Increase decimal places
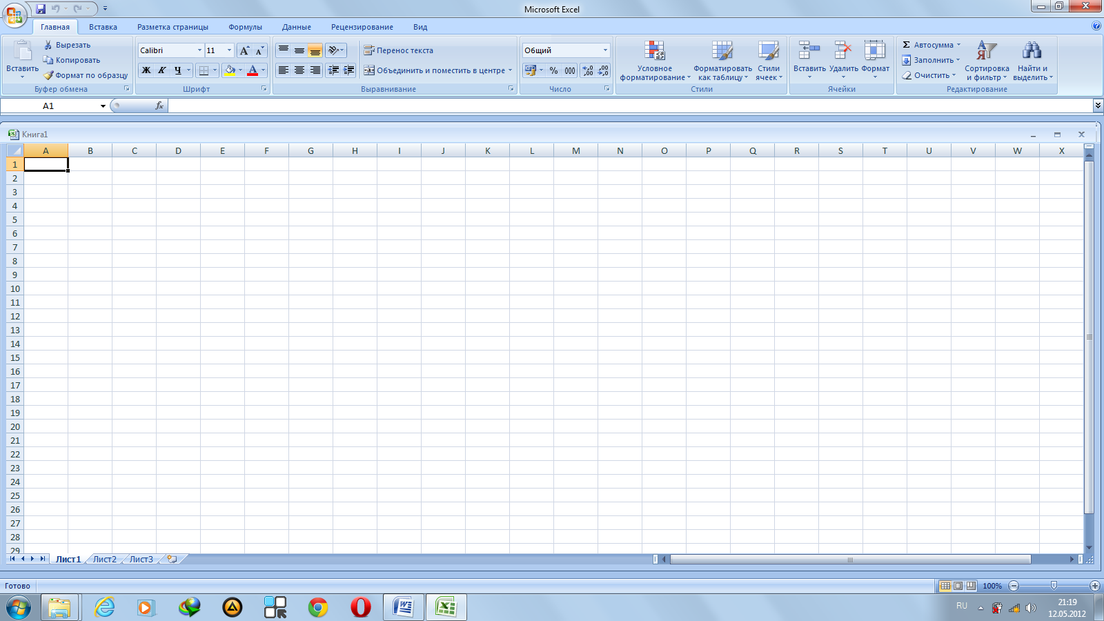This screenshot has height=621, width=1104. point(587,70)
